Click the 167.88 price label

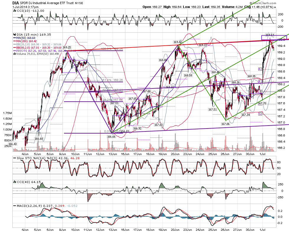tap(147, 91)
